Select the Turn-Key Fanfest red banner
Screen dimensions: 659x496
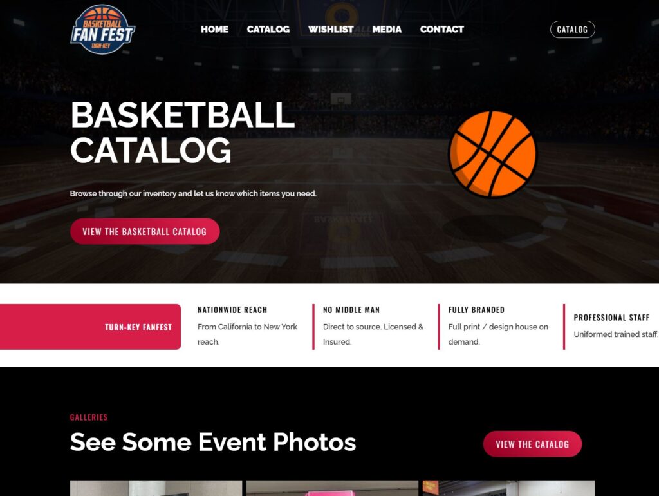coord(90,327)
